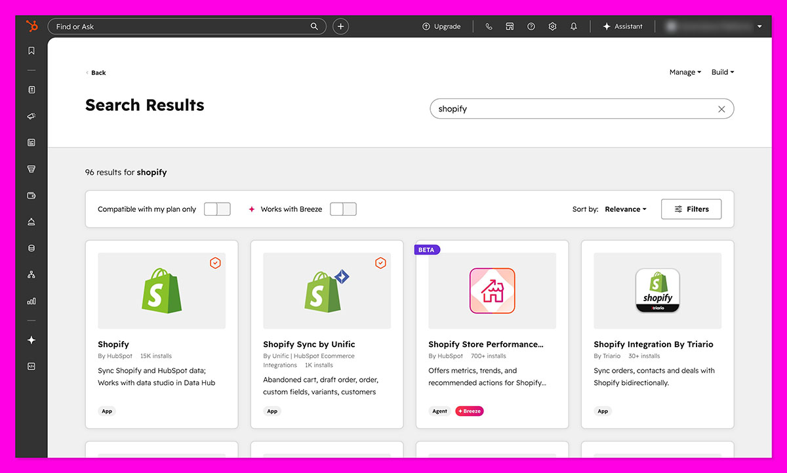
Task: Clear the shopify search with X
Action: point(721,109)
